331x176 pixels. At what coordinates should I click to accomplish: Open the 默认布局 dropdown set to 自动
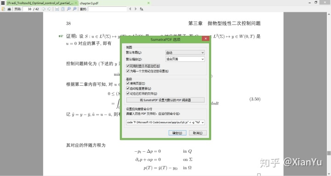pyautogui.click(x=185, y=53)
